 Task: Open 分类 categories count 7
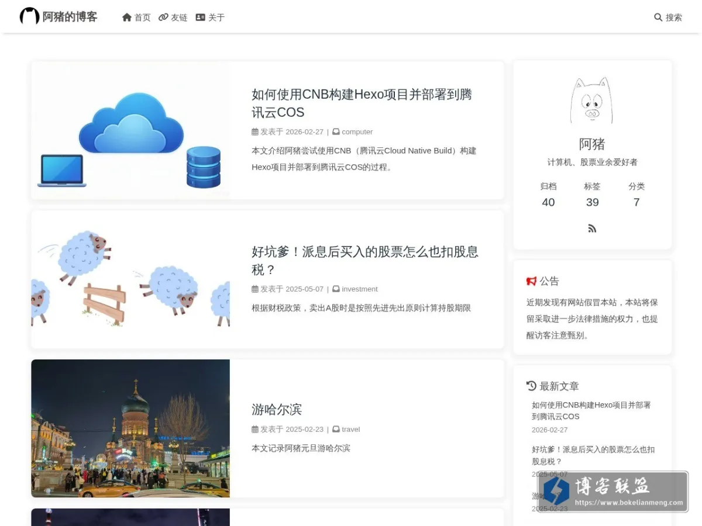(x=636, y=195)
